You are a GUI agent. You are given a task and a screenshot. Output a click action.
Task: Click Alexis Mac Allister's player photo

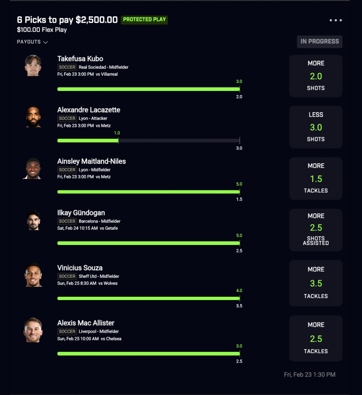coord(33,330)
